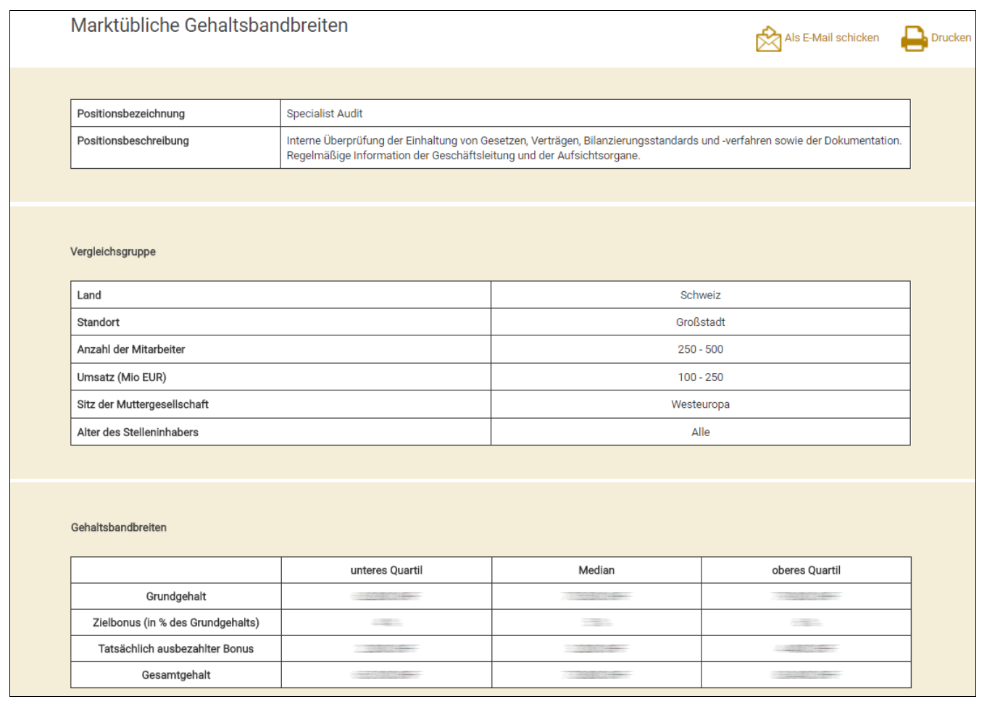Click the 'Standort' row label
The image size is (987, 707).
[99, 322]
